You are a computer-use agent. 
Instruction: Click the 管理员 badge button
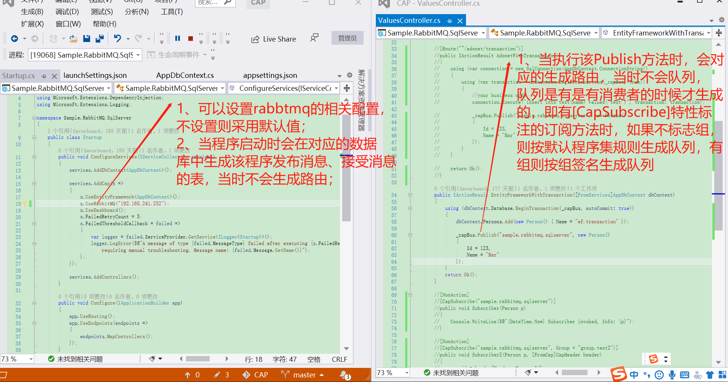(x=347, y=38)
